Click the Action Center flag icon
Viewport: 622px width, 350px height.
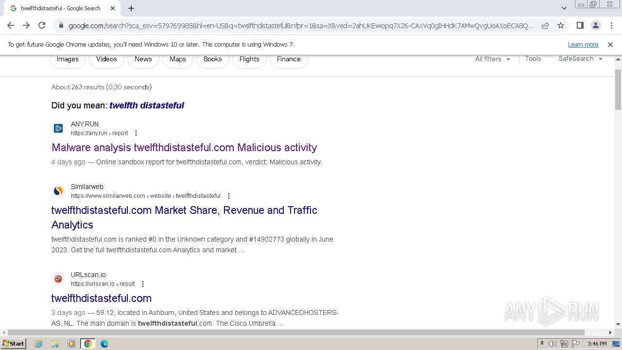pyautogui.click(x=576, y=344)
